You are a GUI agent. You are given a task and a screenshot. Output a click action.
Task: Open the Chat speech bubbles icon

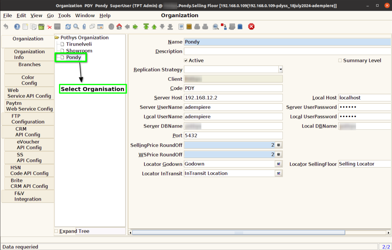click(92, 26)
